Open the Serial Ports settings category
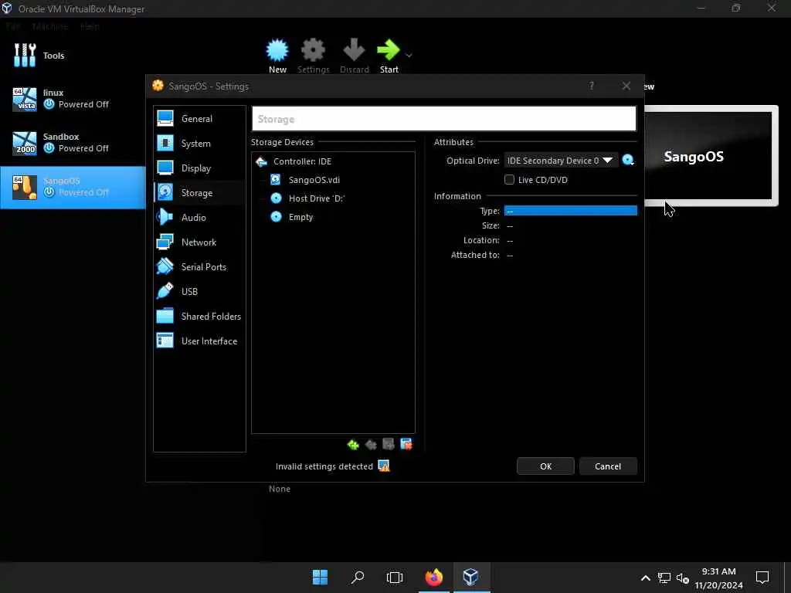Screen dimensions: 791x593 click(199, 266)
